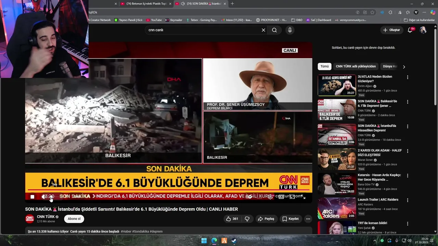Open more actions ellipsis beside Kaydet
This screenshot has height=246, width=438.
click(308, 219)
